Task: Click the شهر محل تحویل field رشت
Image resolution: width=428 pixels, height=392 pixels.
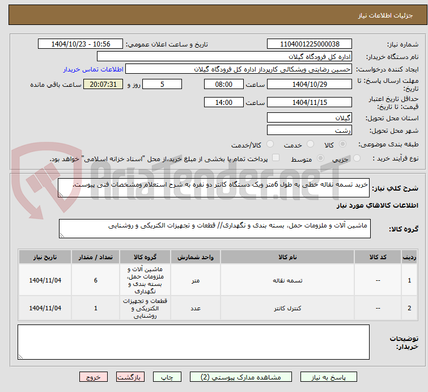Action: click(x=310, y=130)
